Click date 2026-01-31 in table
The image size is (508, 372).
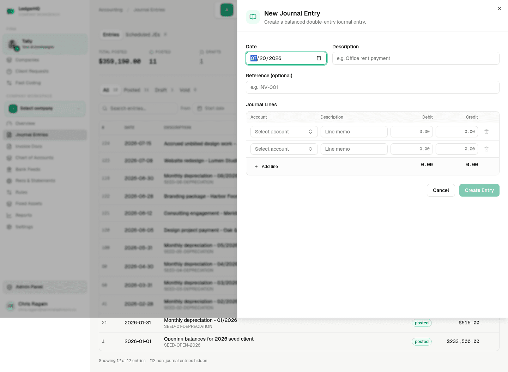coord(138,323)
